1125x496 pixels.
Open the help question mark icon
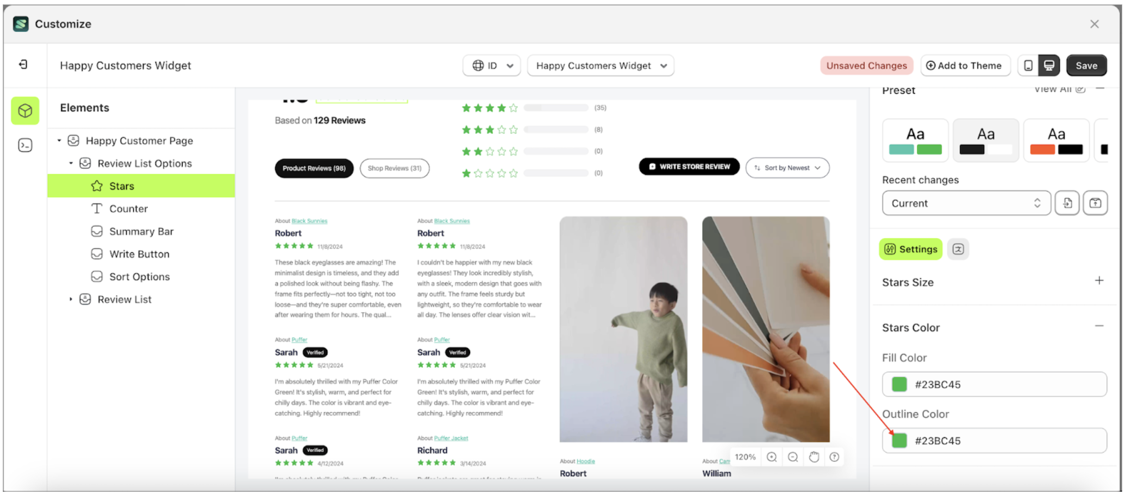[x=834, y=456]
